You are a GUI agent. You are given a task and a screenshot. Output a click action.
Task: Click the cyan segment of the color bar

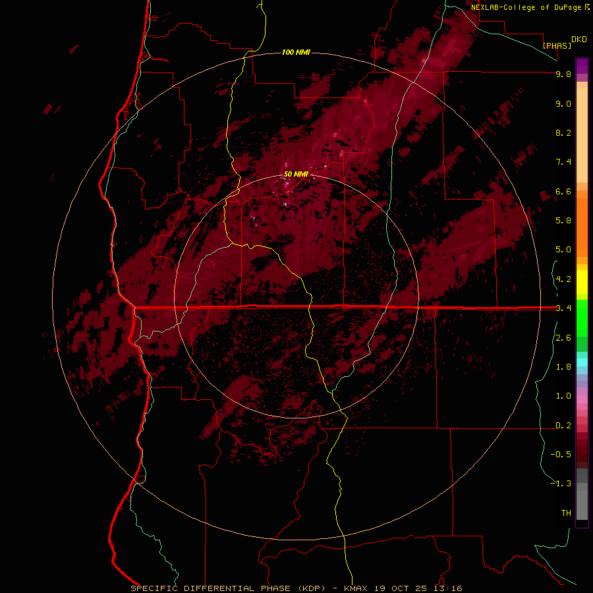coord(582,362)
